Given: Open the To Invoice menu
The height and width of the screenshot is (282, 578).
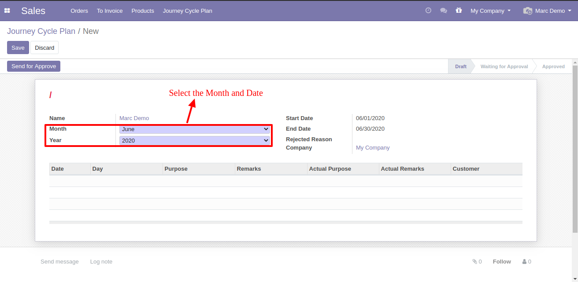Looking at the screenshot, I should (110, 11).
